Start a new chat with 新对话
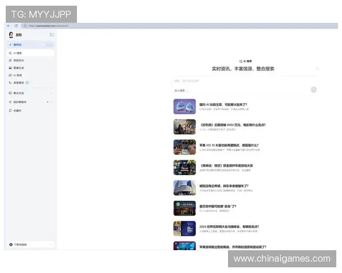The height and width of the screenshot is (273, 342). click(x=31, y=44)
